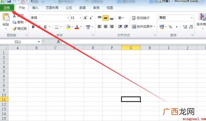Open the fill color dropdown arrow
This screenshot has height=121, width=206.
coord(72,27)
